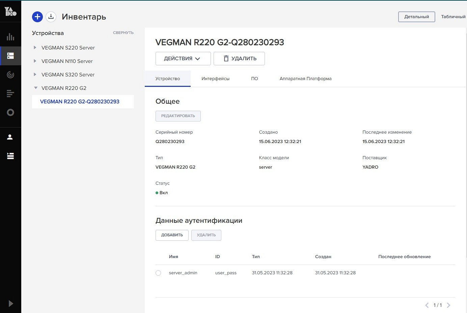
Task: Click УДАЛИТЬ under authentication data
Action: (x=207, y=235)
